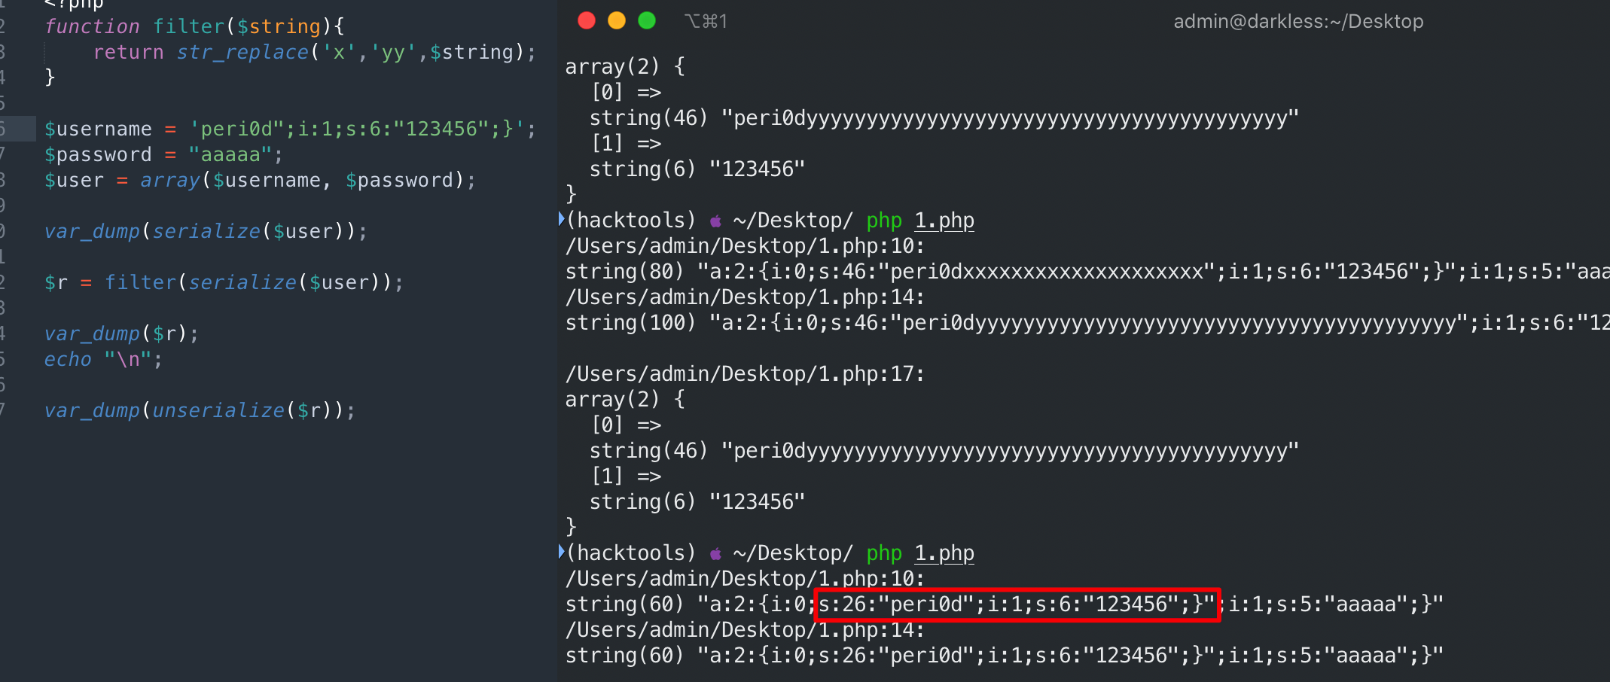Screen dimensions: 1610x682
Task: Click the green php command in first prompt
Action: [884, 221]
